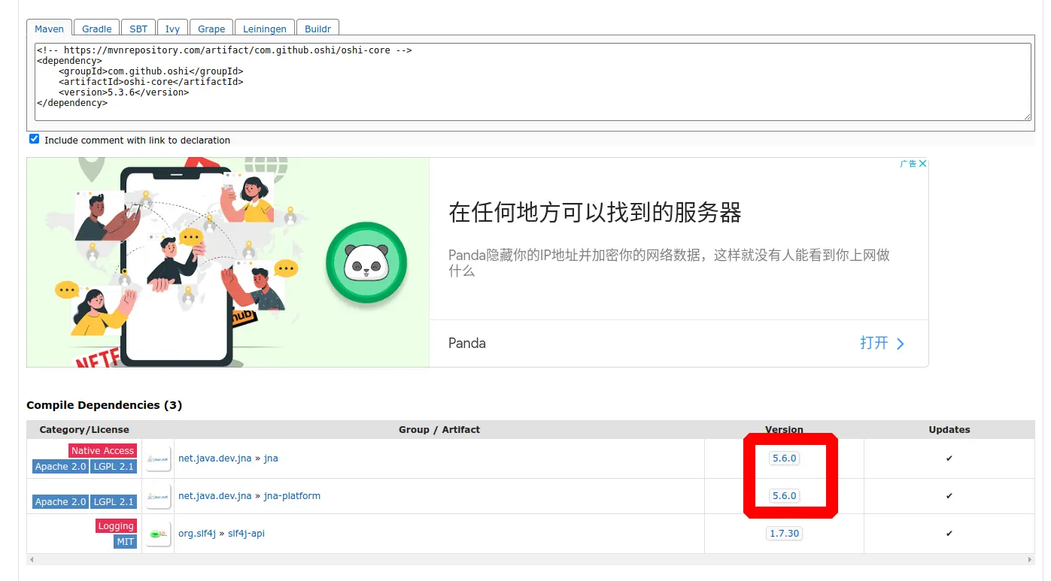Click the Panda ad headline text

(x=595, y=212)
